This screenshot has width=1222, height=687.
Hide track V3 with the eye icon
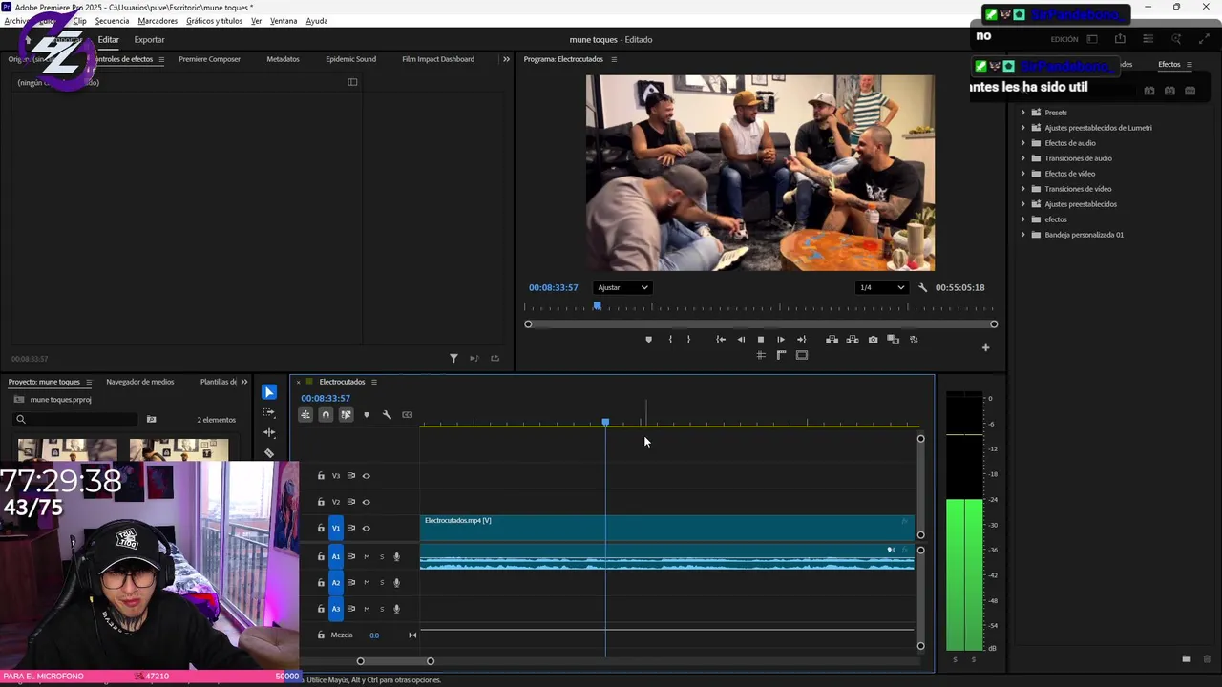(366, 476)
